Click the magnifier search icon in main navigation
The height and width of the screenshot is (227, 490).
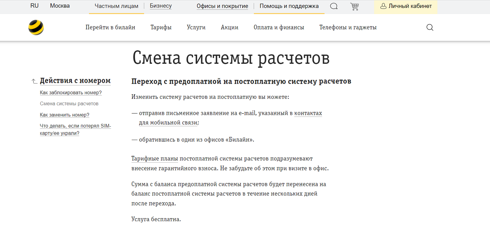tap(430, 27)
